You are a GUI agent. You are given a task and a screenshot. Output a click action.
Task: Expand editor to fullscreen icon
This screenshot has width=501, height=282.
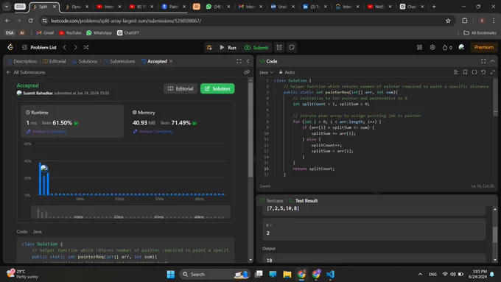click(492, 72)
